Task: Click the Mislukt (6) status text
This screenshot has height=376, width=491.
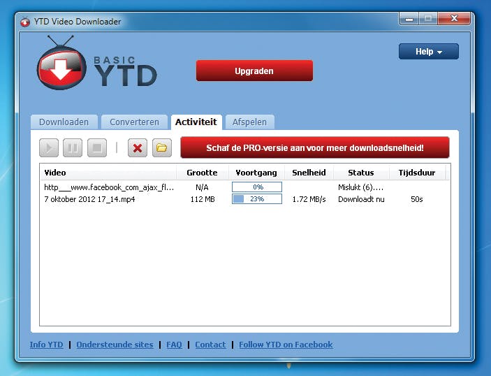Action: click(360, 187)
